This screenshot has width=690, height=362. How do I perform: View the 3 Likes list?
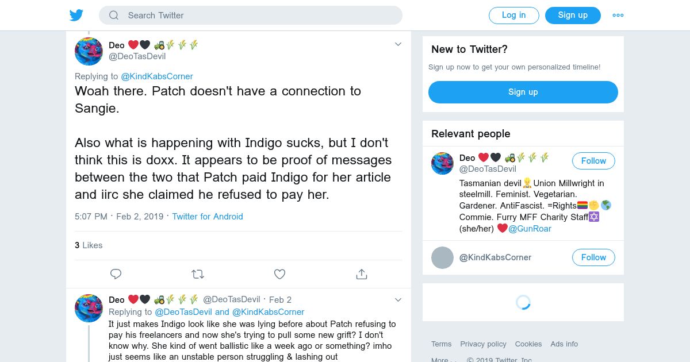click(89, 245)
